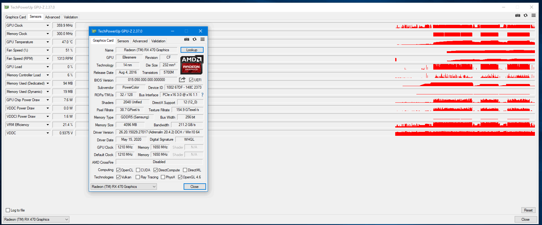Click the Memory Size 4096 MB value
Image resolution: width=542 pixels, height=225 pixels.
click(x=131, y=125)
